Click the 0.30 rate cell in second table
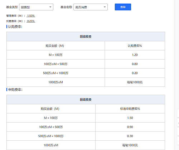This screenshot has width=179, height=150. click(130, 136)
